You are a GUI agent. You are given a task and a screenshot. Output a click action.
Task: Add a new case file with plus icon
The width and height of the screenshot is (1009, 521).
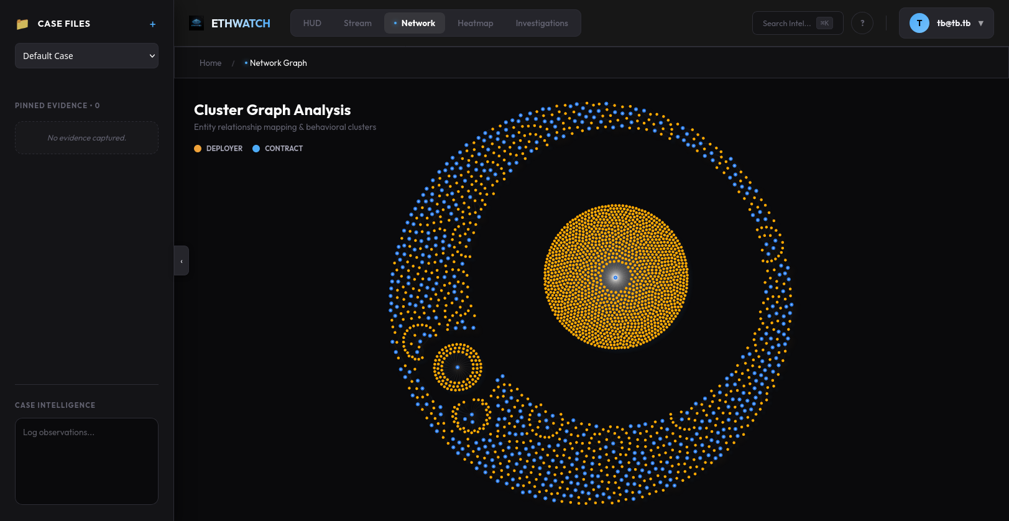click(x=152, y=24)
